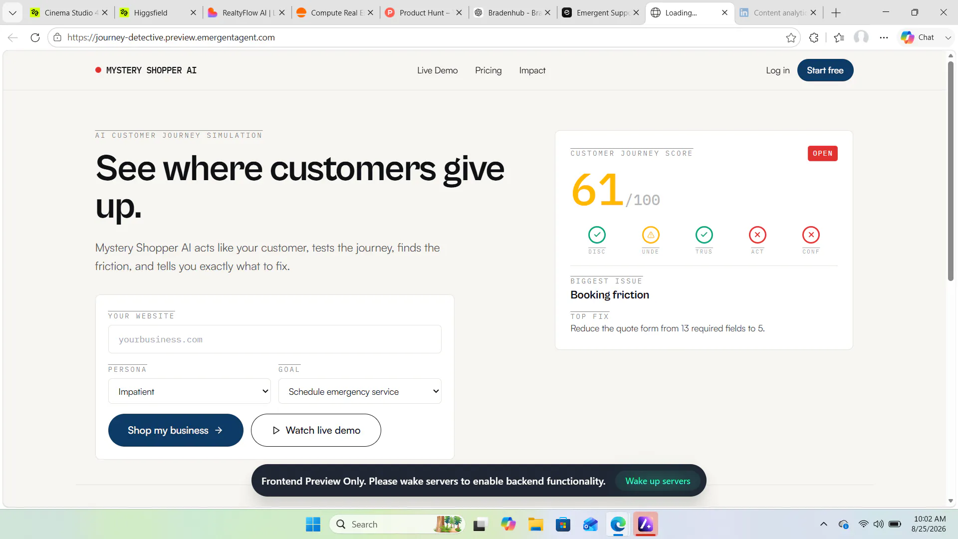The width and height of the screenshot is (958, 539).
Task: Switch to the Cinema Studio tab
Action: coord(69,12)
